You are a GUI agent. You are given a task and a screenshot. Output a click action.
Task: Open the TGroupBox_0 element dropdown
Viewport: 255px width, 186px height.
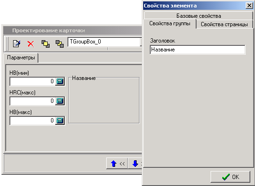pos(141,42)
